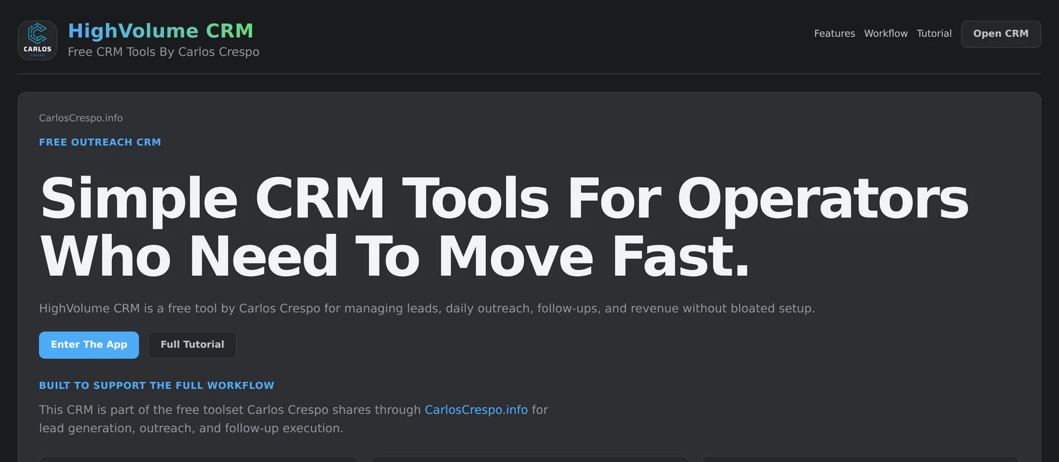This screenshot has height=462, width=1059.
Task: Open the Tutorial nav link
Action: click(x=934, y=34)
